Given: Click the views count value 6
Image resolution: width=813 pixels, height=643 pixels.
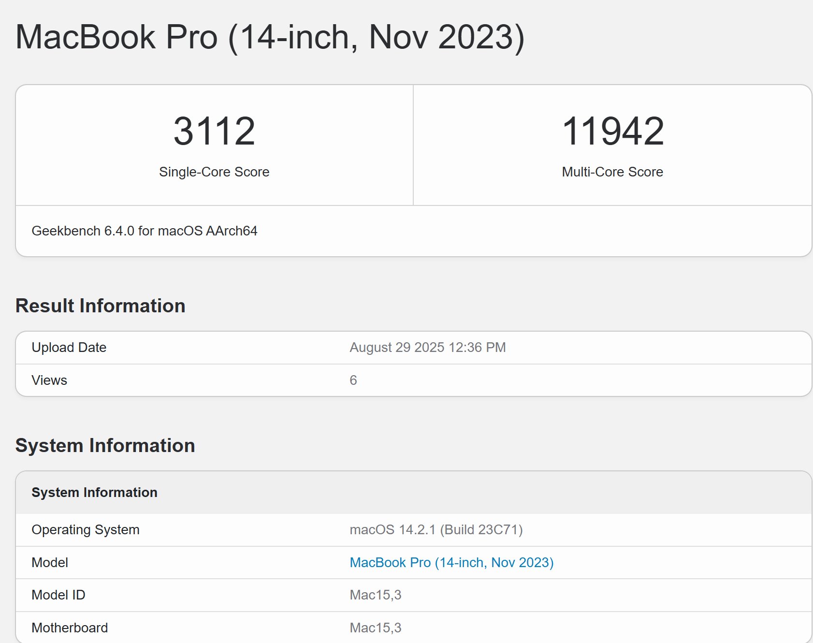Looking at the screenshot, I should click(353, 380).
